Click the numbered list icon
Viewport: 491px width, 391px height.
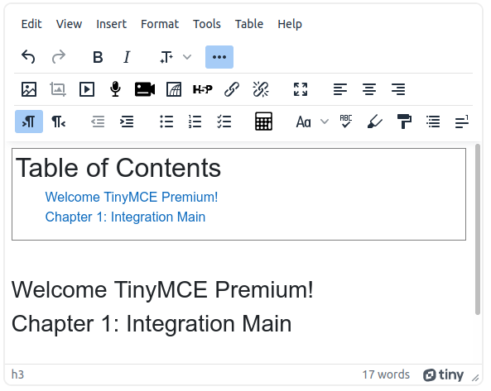195,122
